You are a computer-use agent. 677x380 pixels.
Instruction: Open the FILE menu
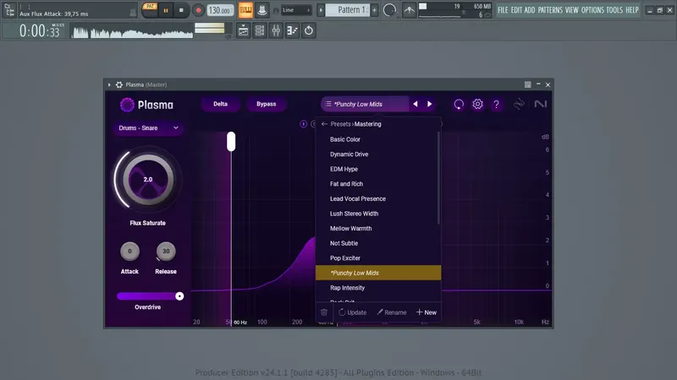pos(503,10)
